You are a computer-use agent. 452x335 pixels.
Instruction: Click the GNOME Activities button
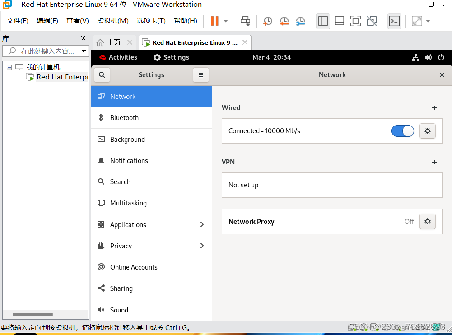coord(118,57)
